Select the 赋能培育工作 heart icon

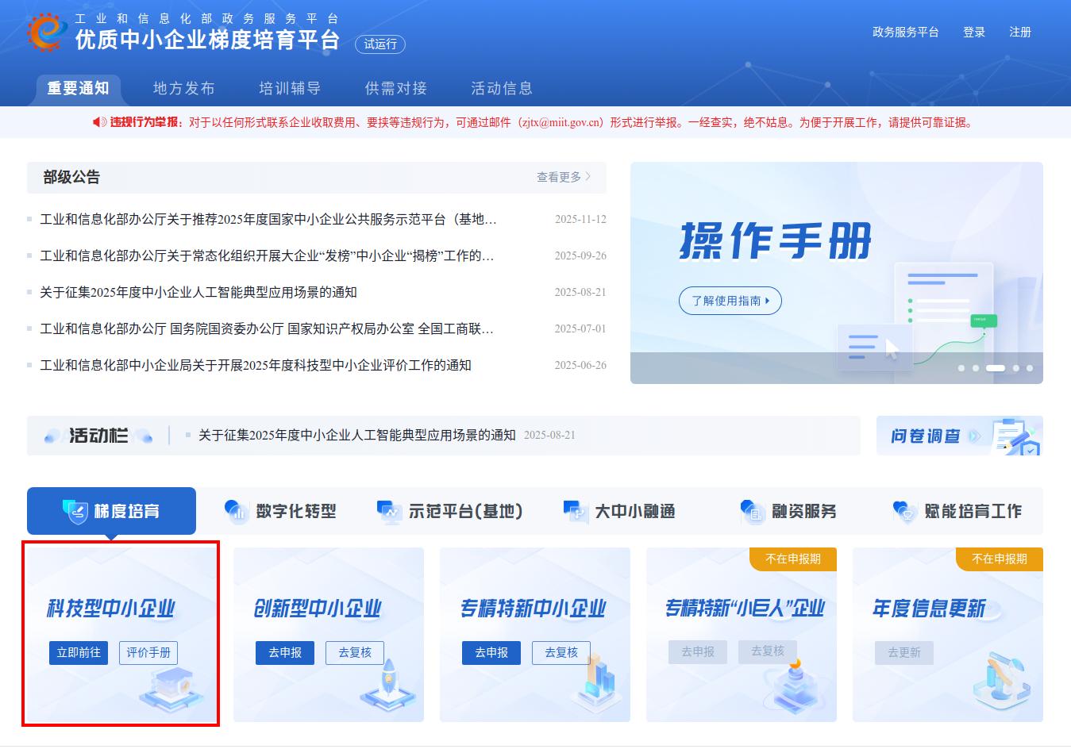tap(905, 511)
